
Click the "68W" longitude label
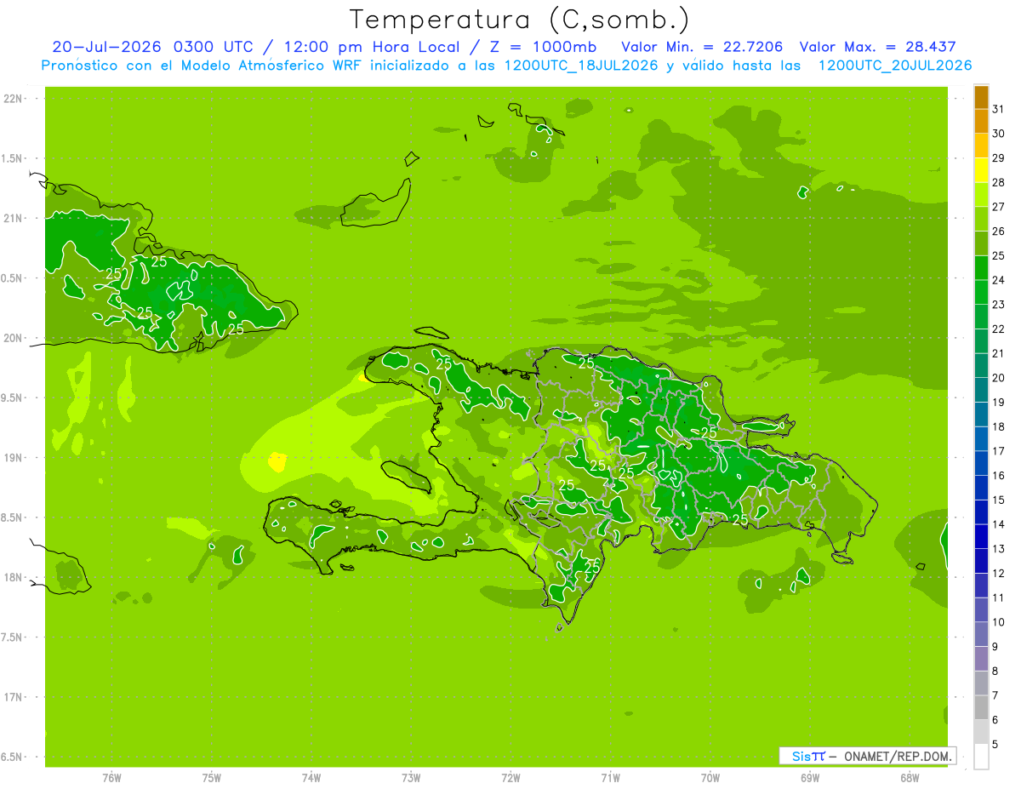910,778
